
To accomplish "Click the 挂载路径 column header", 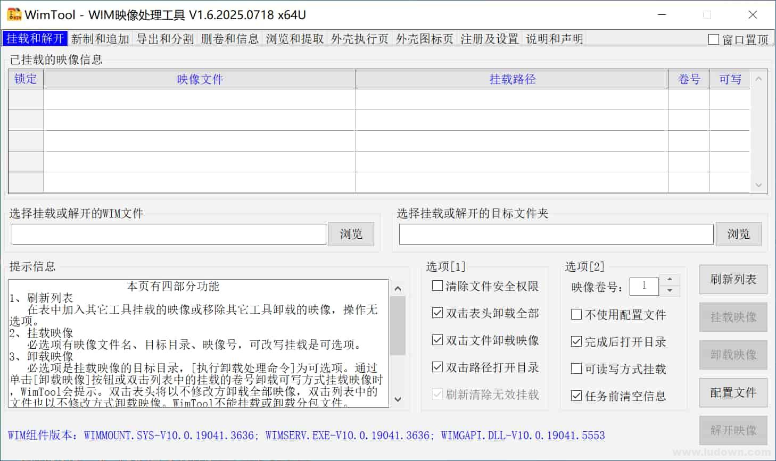I will click(512, 79).
